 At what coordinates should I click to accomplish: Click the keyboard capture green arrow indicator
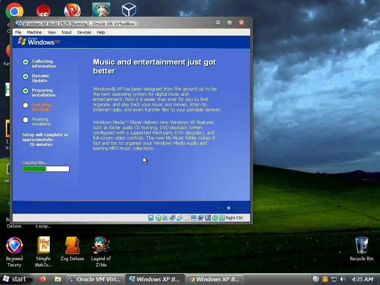point(222,217)
